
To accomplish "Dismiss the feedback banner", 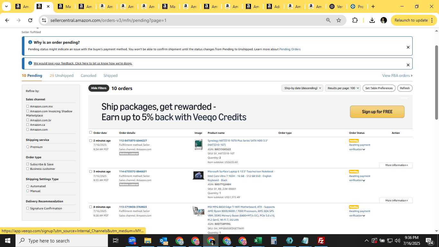I will coord(408,65).
